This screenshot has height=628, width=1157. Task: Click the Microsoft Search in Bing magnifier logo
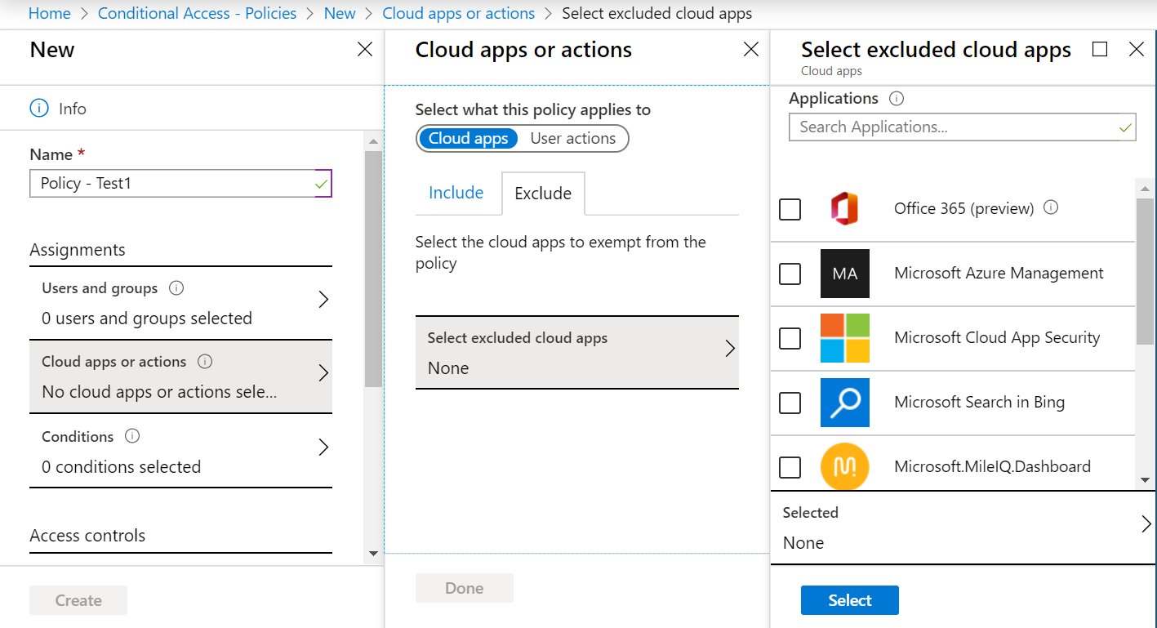pyautogui.click(x=844, y=403)
